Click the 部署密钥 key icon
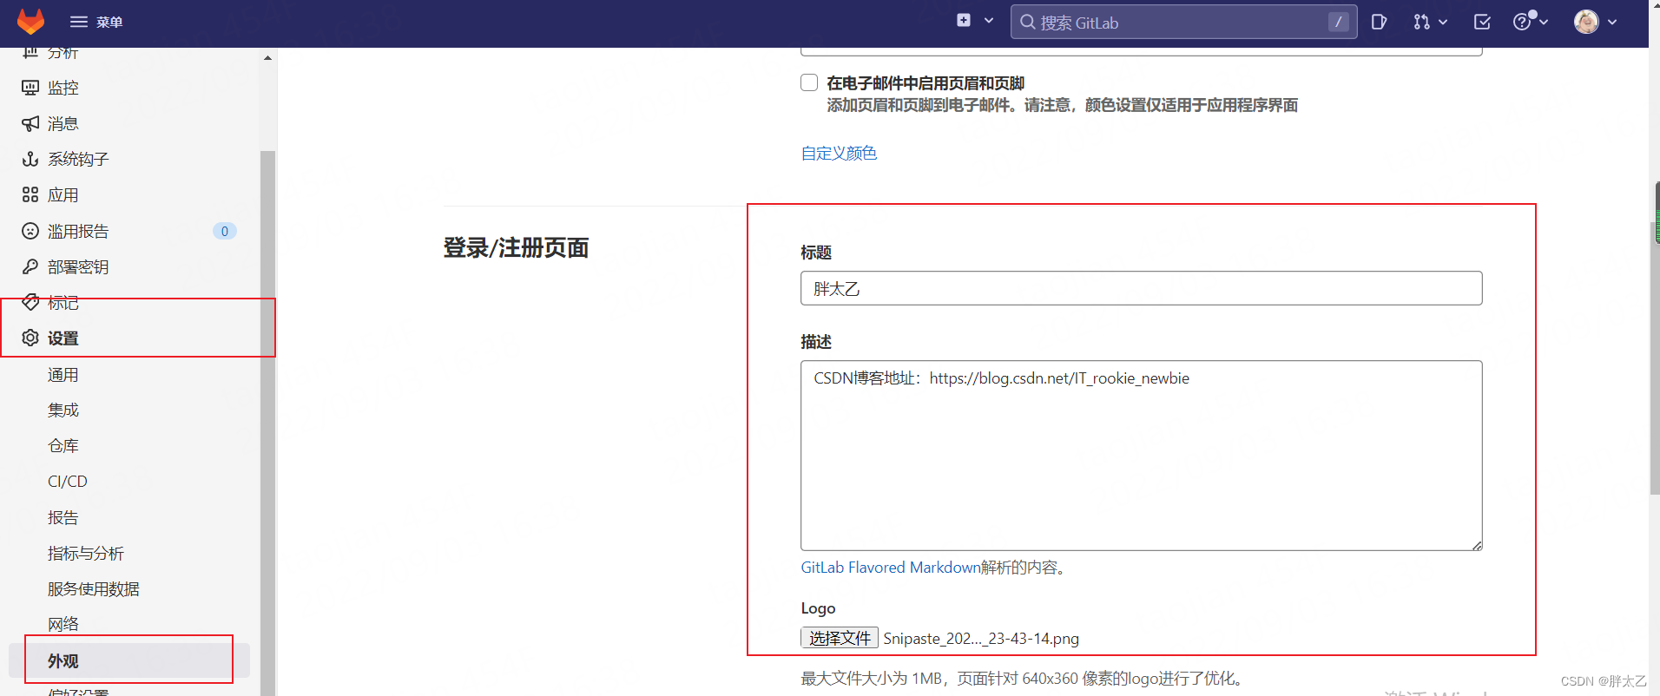Viewport: 1660px width, 696px height. point(30,266)
